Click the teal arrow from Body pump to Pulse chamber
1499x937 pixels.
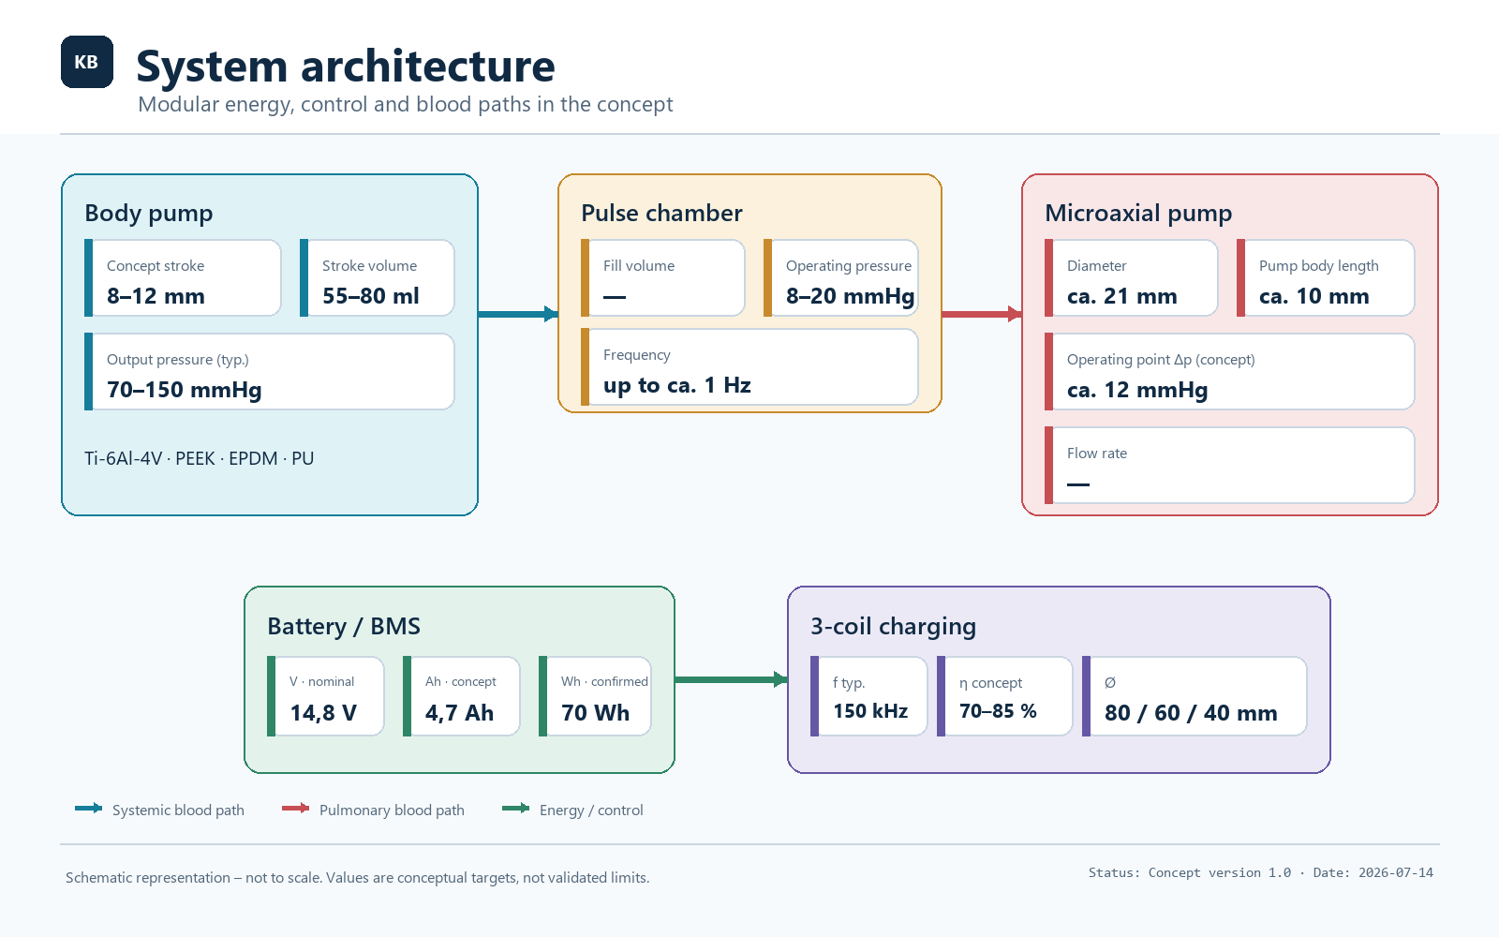pos(518,314)
